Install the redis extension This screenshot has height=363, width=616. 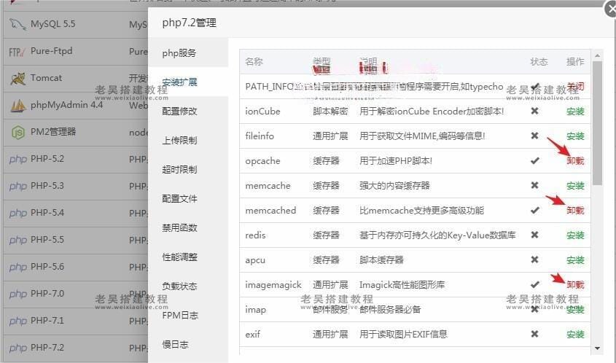click(x=575, y=235)
